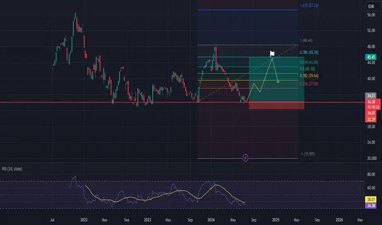This screenshot has width=382, height=225.
Task: Click the 0.618 (43.00) Fibonacci label
Action: (x=309, y=62)
